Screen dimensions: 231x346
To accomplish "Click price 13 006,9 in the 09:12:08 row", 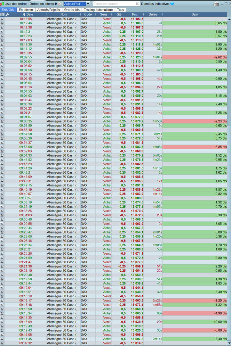I will click(x=137, y=335).
